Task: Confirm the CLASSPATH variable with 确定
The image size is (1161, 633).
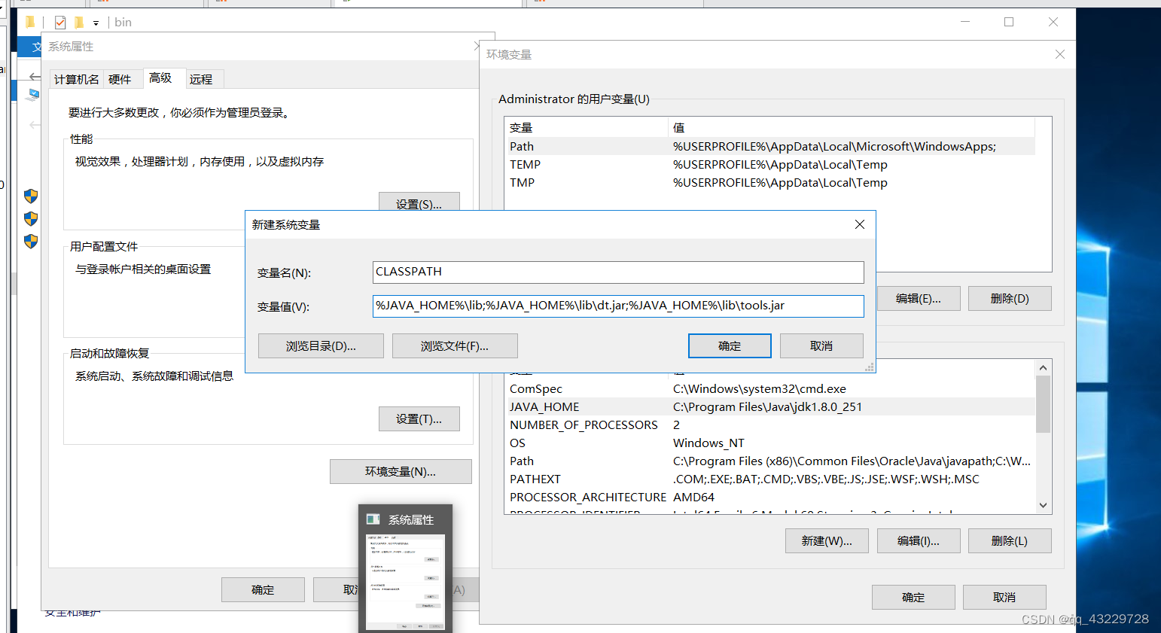Action: [729, 345]
